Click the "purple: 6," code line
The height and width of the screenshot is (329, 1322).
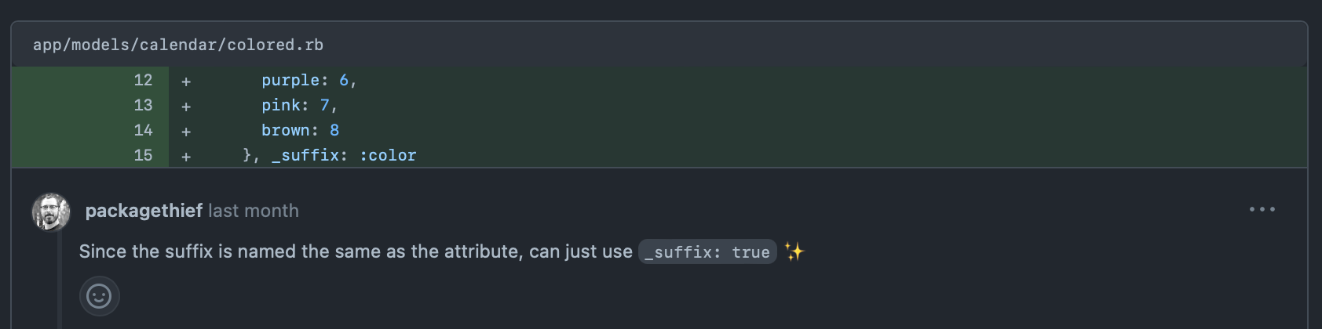coord(309,80)
